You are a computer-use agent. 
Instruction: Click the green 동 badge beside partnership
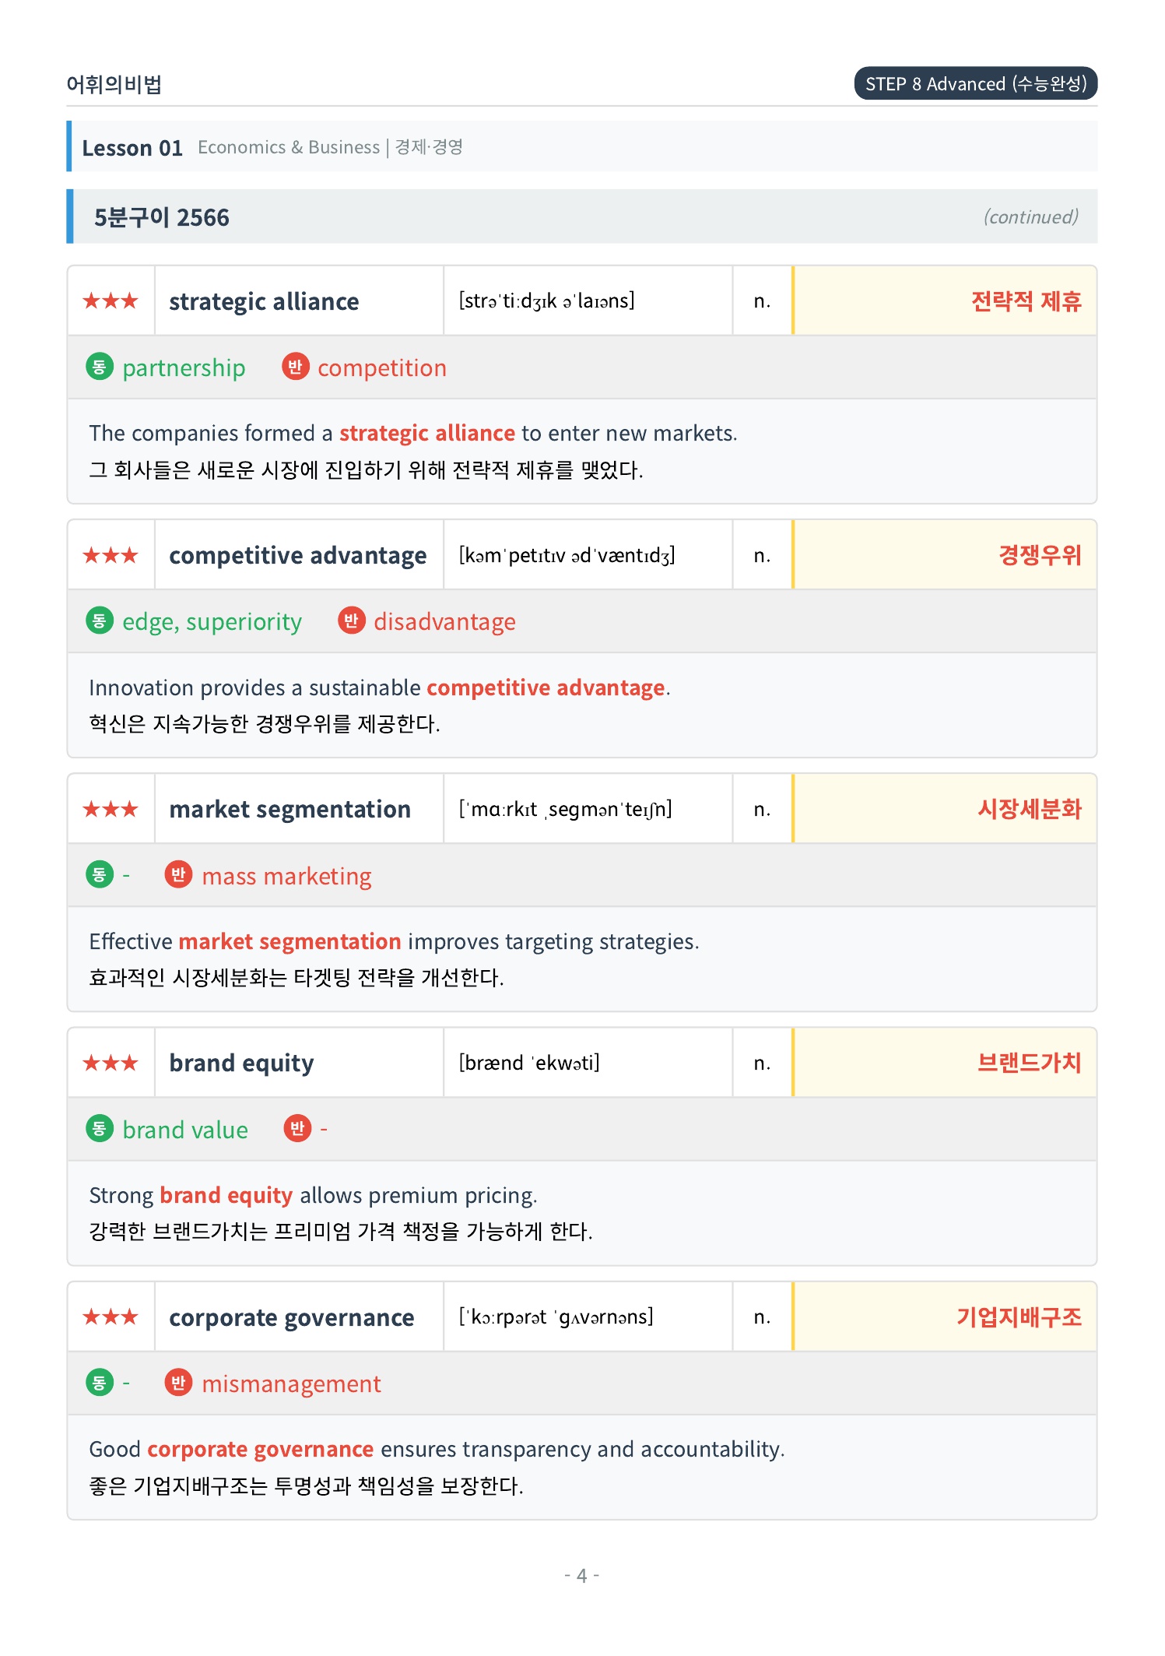[99, 367]
